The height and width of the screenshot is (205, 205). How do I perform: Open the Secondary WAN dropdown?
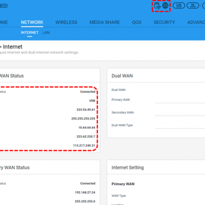tap(180, 113)
